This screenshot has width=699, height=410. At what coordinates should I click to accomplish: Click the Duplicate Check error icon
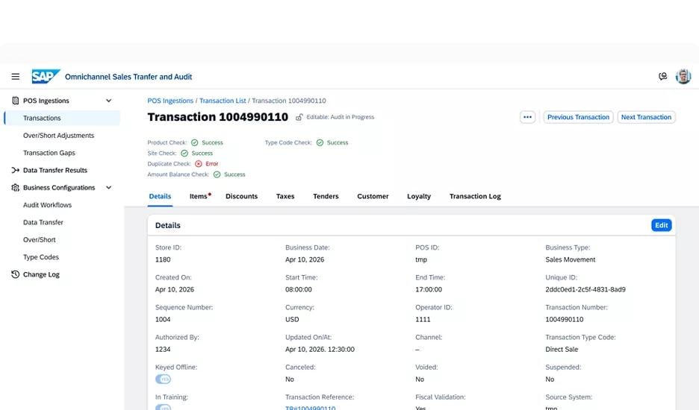(x=199, y=164)
